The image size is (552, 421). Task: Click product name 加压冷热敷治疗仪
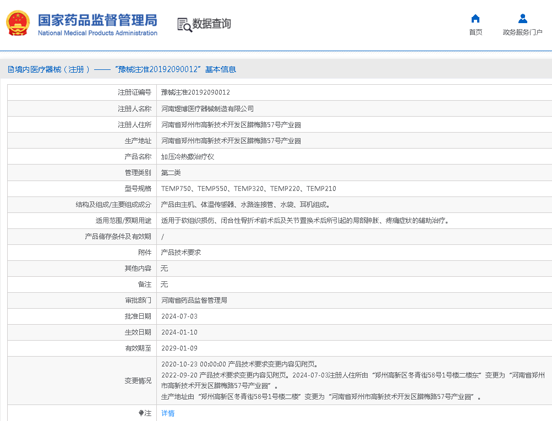coord(187,156)
